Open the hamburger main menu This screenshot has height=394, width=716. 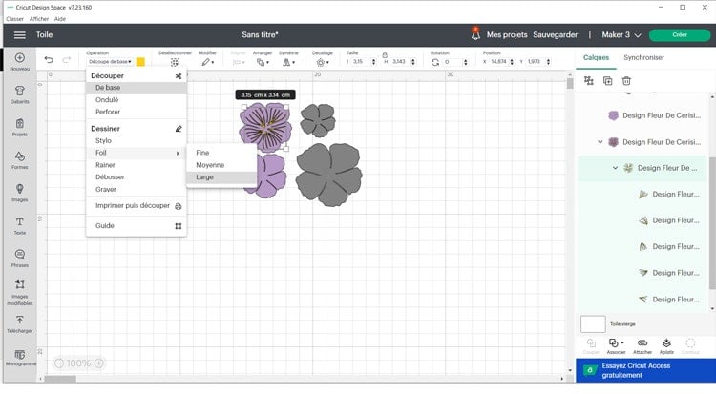[20, 35]
